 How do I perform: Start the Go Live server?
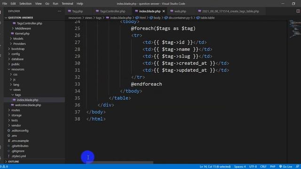pyautogui.click(x=285, y=167)
